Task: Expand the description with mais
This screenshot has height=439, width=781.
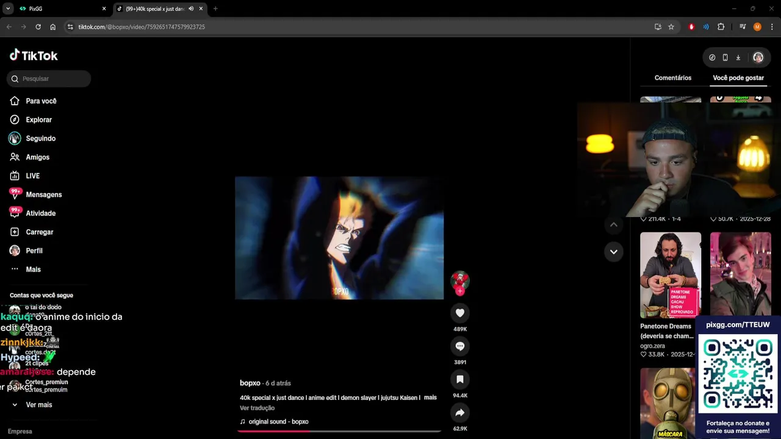Action: click(430, 398)
